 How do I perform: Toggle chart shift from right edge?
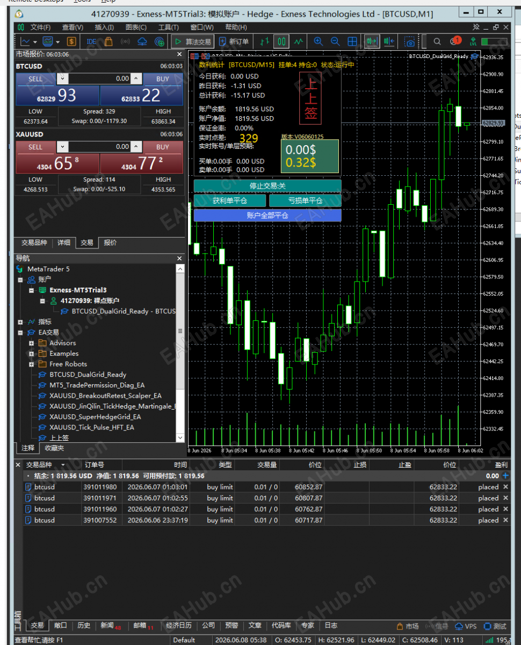[389, 41]
